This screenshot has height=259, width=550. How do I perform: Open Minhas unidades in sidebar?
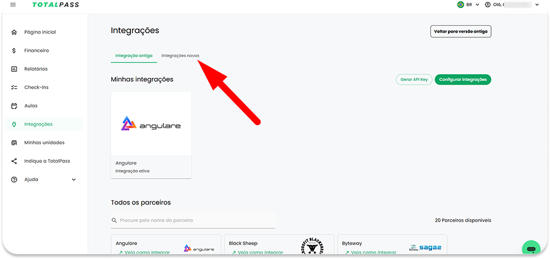click(x=44, y=142)
